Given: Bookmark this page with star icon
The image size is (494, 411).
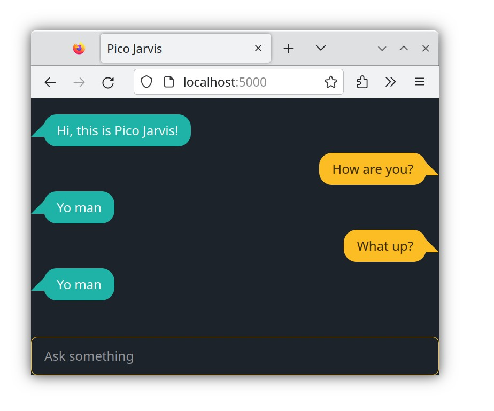Looking at the screenshot, I should point(330,82).
